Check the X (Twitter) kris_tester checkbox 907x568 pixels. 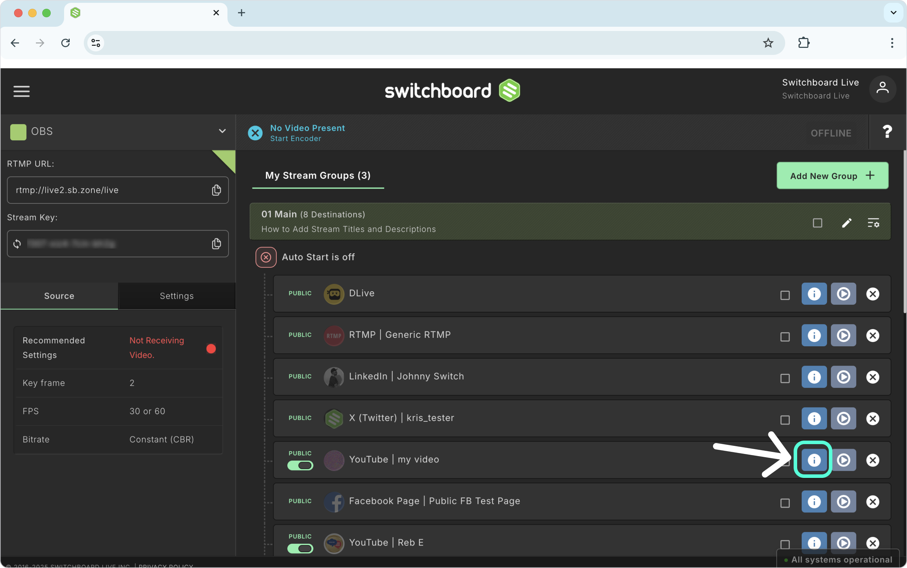[785, 420]
